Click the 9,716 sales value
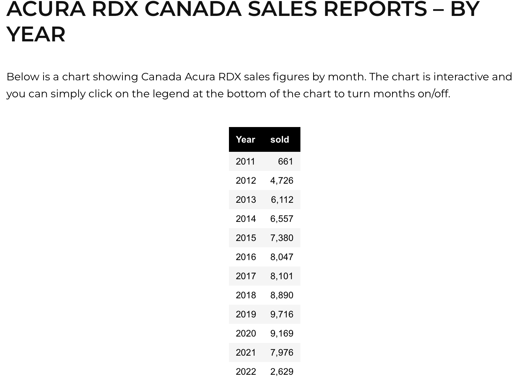523x385 pixels. 282,315
